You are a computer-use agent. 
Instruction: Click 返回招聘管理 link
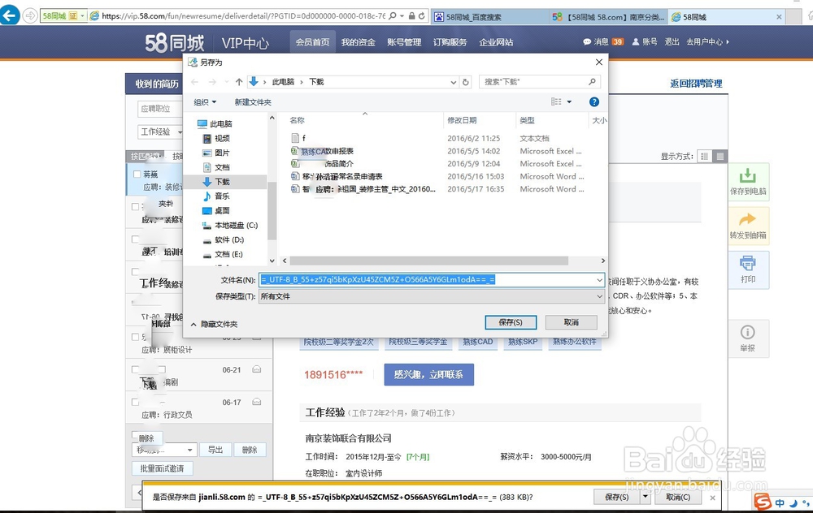coord(696,84)
